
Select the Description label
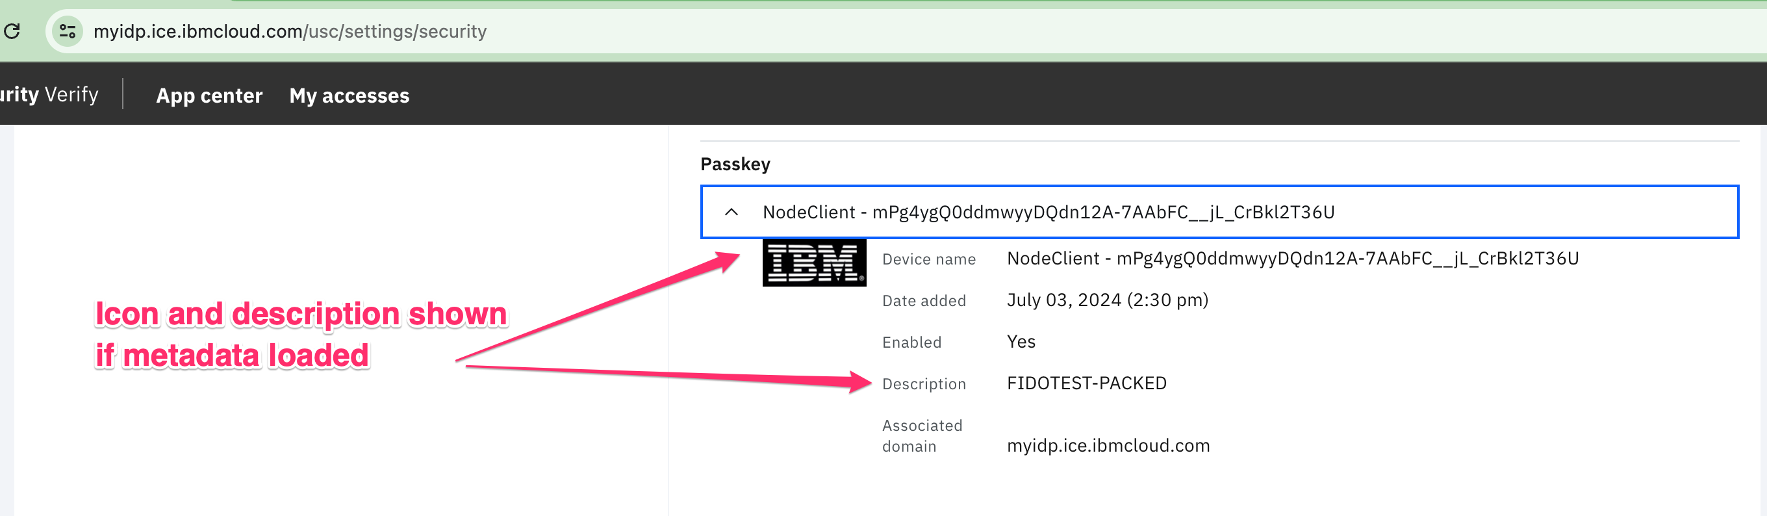923,384
